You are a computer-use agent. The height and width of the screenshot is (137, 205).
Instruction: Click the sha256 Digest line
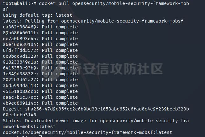coord(96,112)
